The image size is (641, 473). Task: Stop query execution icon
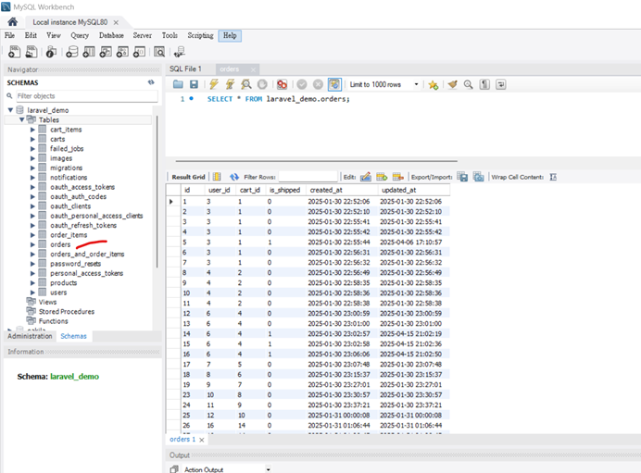pyautogui.click(x=262, y=84)
